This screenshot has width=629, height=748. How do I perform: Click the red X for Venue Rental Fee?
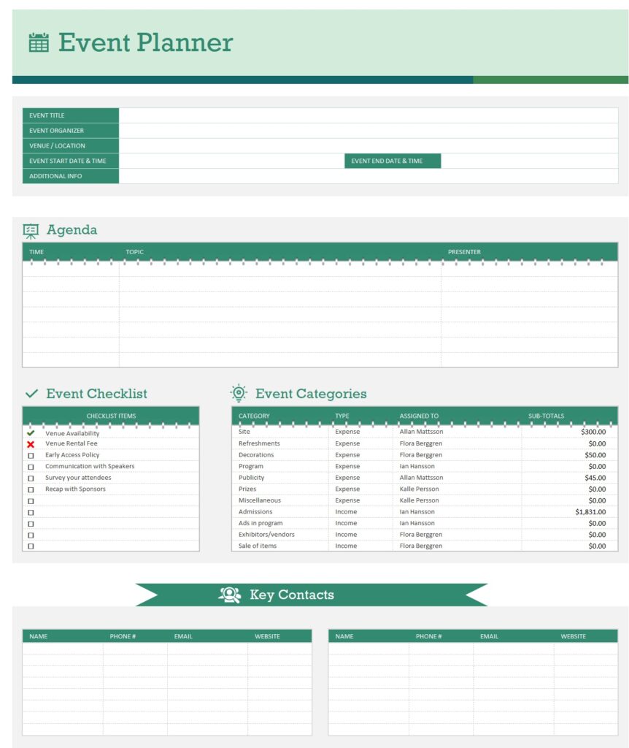click(31, 444)
